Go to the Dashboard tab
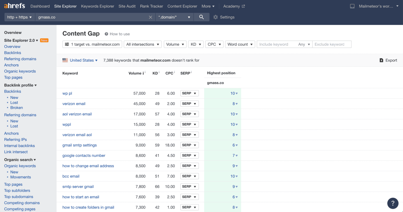Image resolution: width=403 pixels, height=212 pixels. point(40,6)
